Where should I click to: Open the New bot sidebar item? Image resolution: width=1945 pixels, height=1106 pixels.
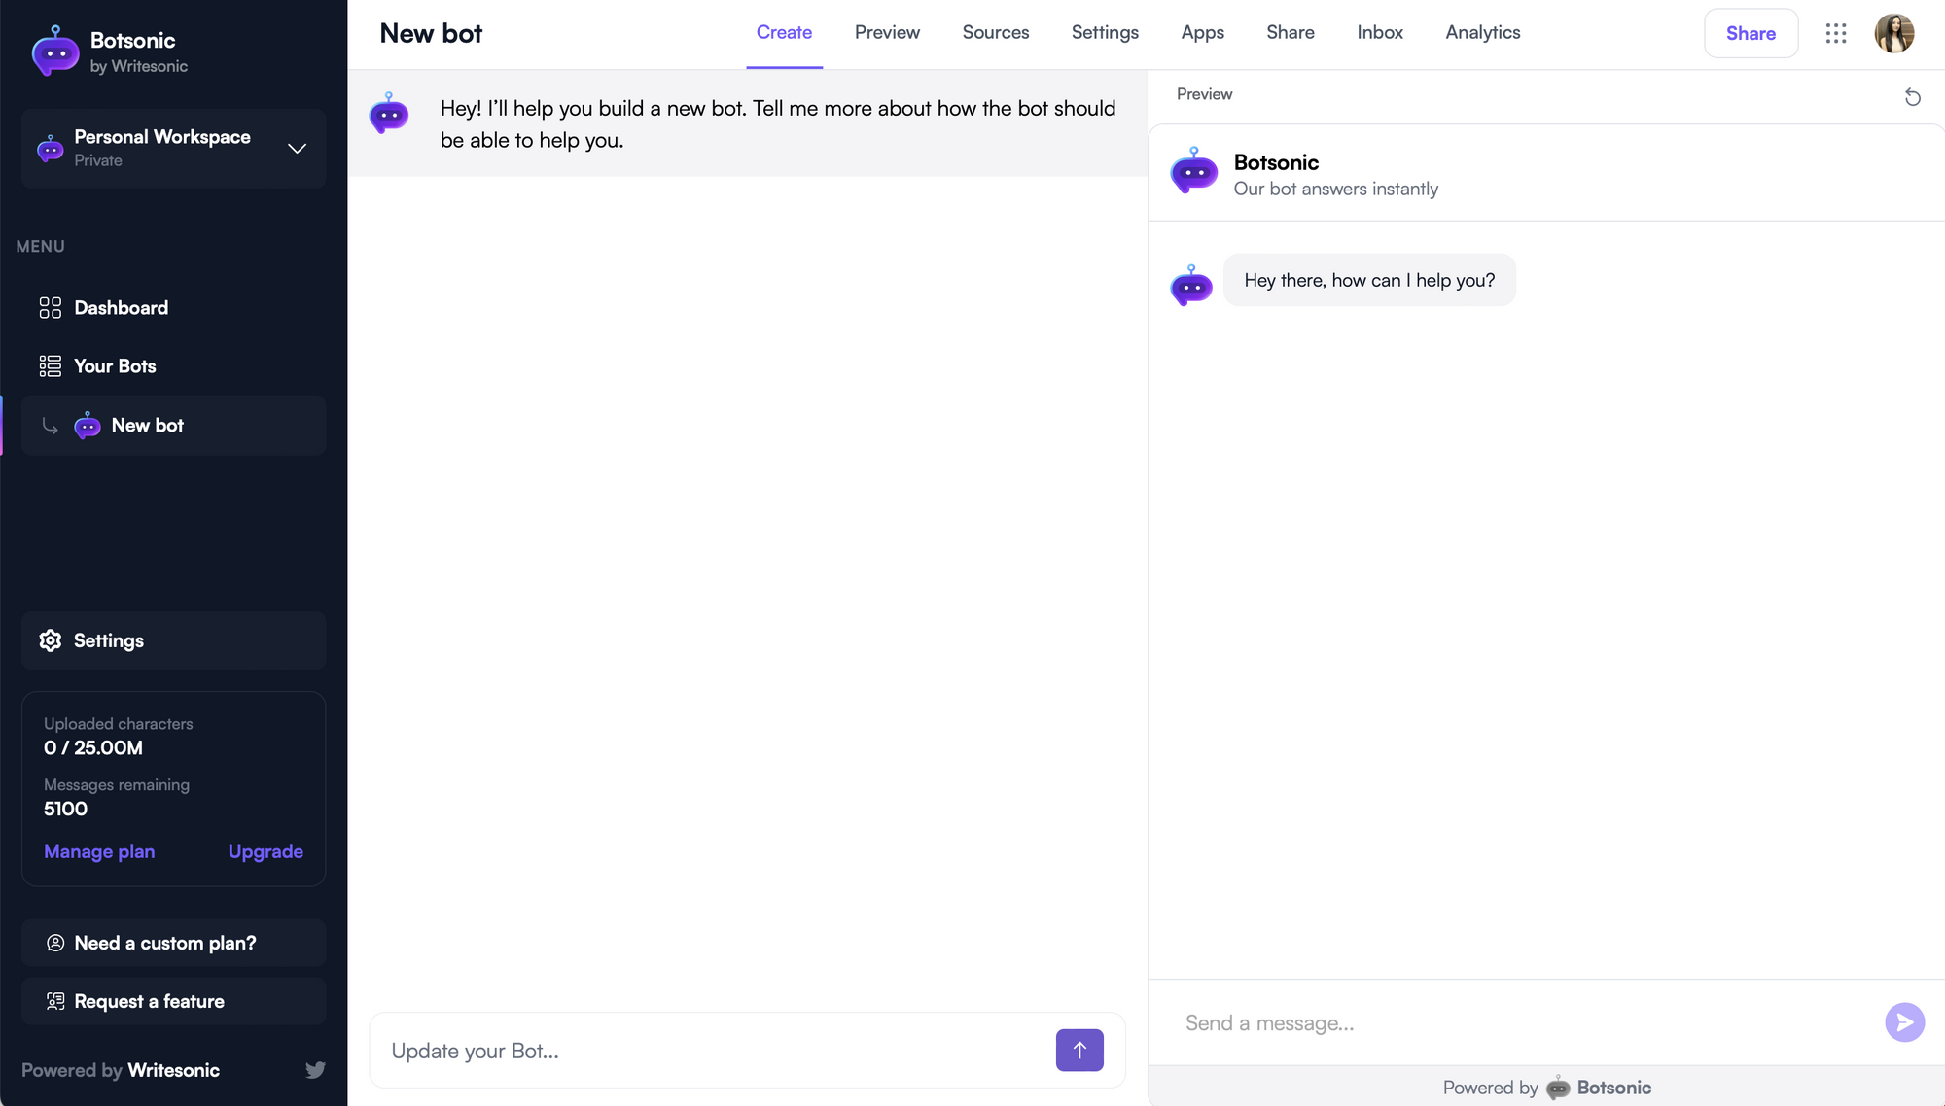tap(147, 425)
